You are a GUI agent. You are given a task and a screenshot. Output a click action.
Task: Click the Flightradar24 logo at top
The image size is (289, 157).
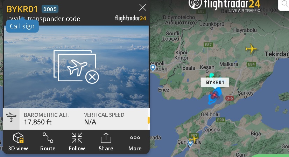coord(225,5)
